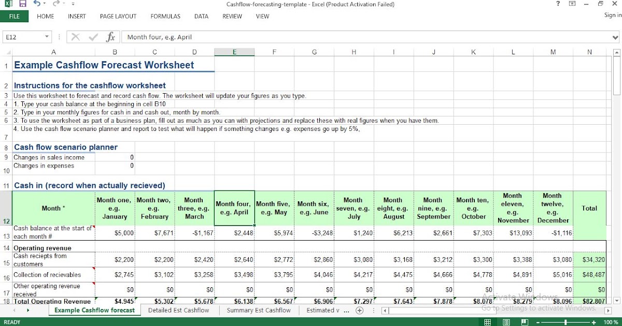The height and width of the screenshot is (326, 622).
Task: Open the REVIEW ribbon tab
Action: click(x=232, y=17)
